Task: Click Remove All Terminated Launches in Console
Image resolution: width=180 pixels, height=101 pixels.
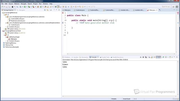Action: coord(146,57)
